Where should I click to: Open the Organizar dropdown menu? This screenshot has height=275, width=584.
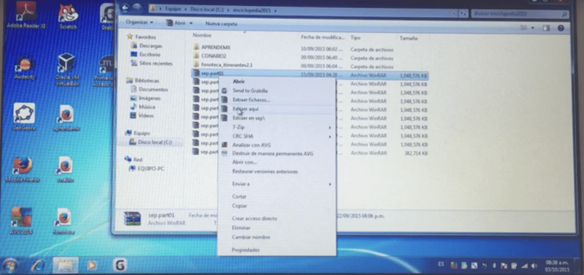click(139, 22)
